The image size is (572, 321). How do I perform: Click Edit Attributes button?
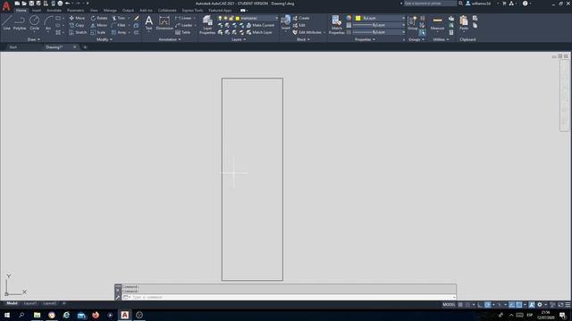307,32
